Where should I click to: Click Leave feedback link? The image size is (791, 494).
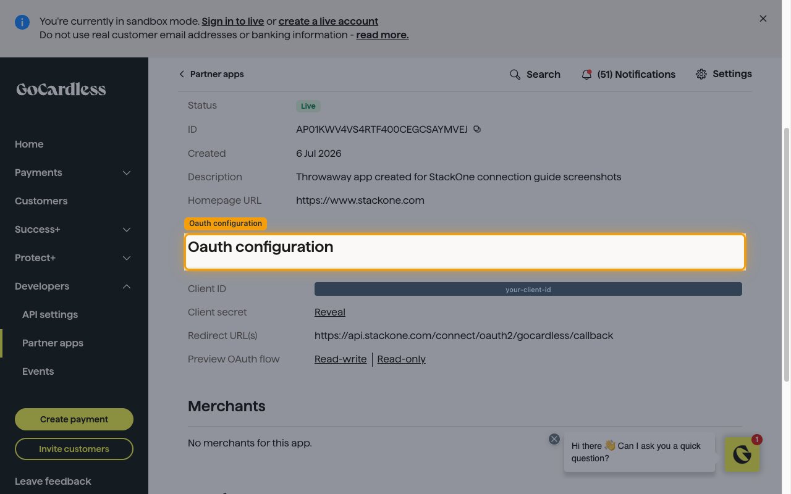click(x=53, y=481)
